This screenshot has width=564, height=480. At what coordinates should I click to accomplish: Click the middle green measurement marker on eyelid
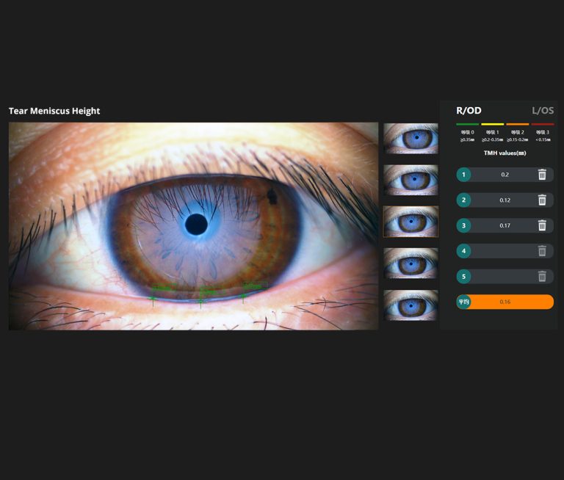click(200, 301)
